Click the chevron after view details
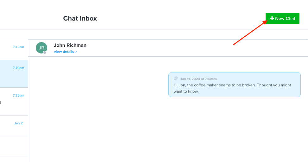308x162 pixels. tap(76, 52)
